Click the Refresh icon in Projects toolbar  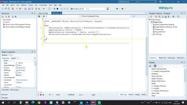(163, 17)
